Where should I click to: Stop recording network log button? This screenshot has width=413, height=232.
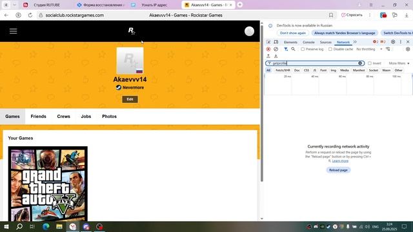tap(268, 49)
